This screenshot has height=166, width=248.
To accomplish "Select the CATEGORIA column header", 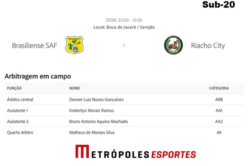I will point(219,88).
